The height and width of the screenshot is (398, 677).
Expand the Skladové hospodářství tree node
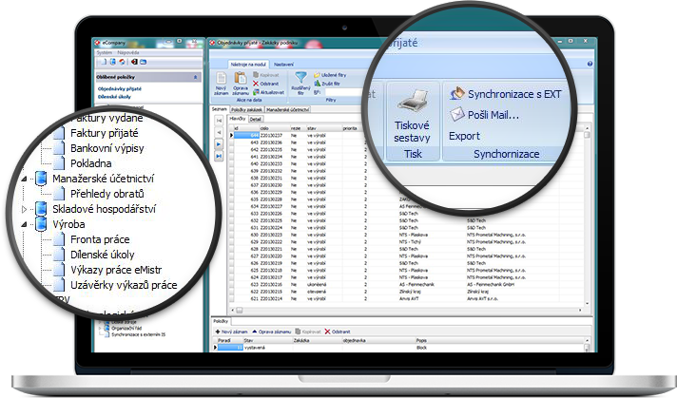pos(24,208)
